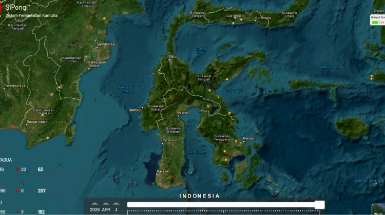The image size is (385, 215).
Task: Click the Makassar city label on map
Action: tap(163, 171)
